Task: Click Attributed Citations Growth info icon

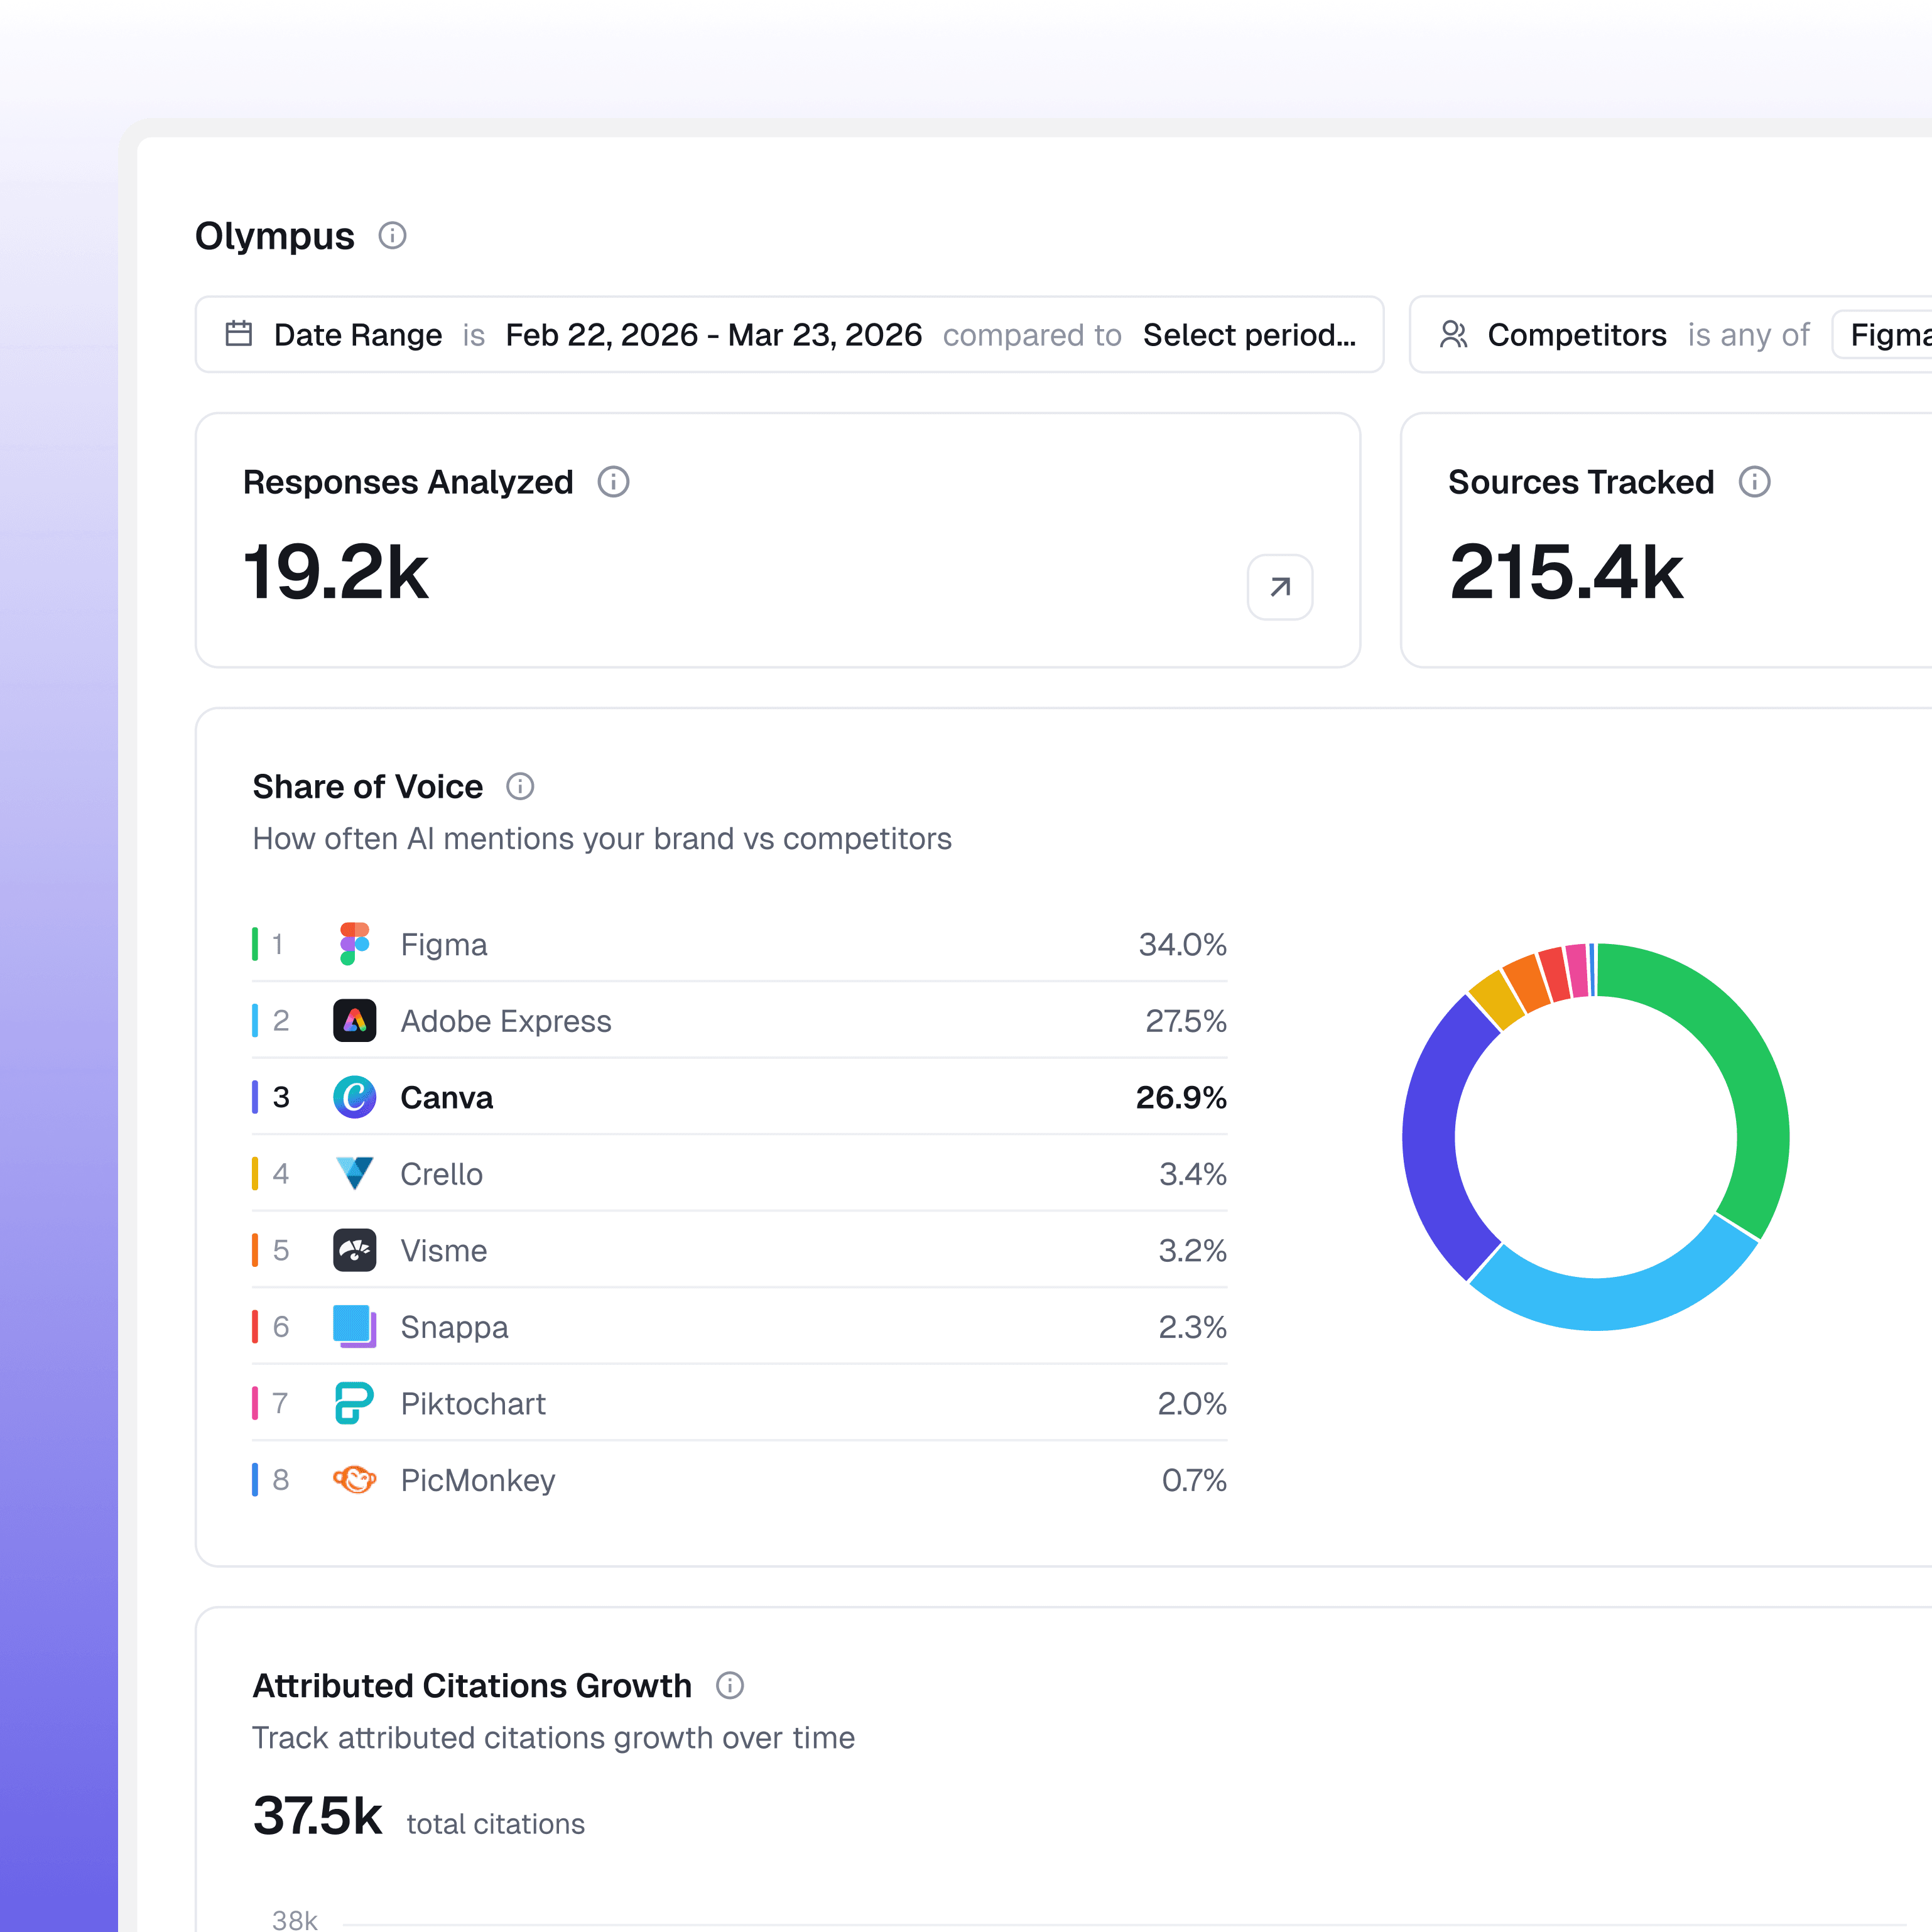Action: click(x=730, y=1686)
